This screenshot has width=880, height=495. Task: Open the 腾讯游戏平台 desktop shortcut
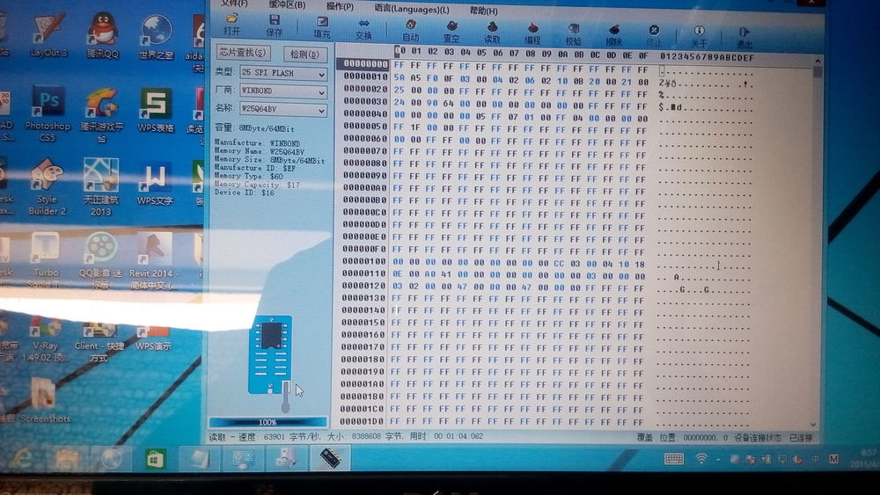(101, 116)
